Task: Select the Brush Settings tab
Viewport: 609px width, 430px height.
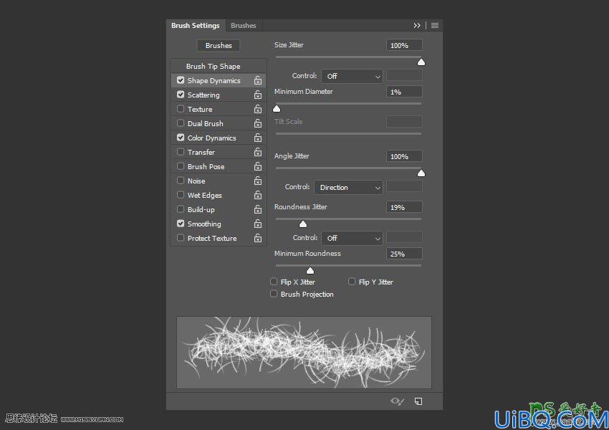Action: 196,26
